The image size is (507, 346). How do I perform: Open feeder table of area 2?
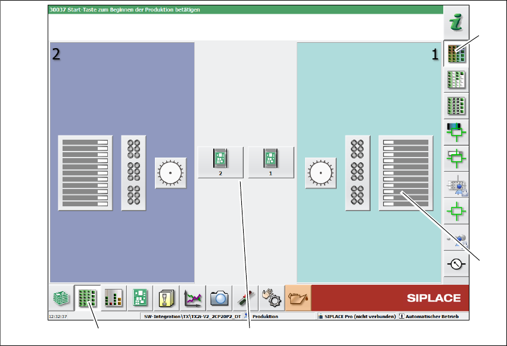(x=85, y=173)
